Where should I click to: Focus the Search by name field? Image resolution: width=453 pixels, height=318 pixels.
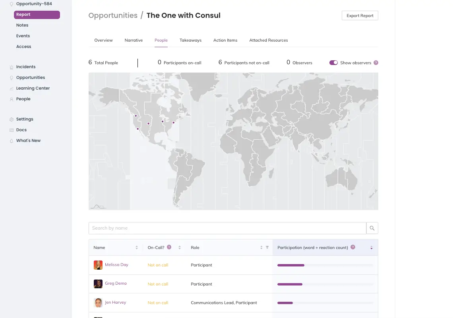click(x=227, y=228)
